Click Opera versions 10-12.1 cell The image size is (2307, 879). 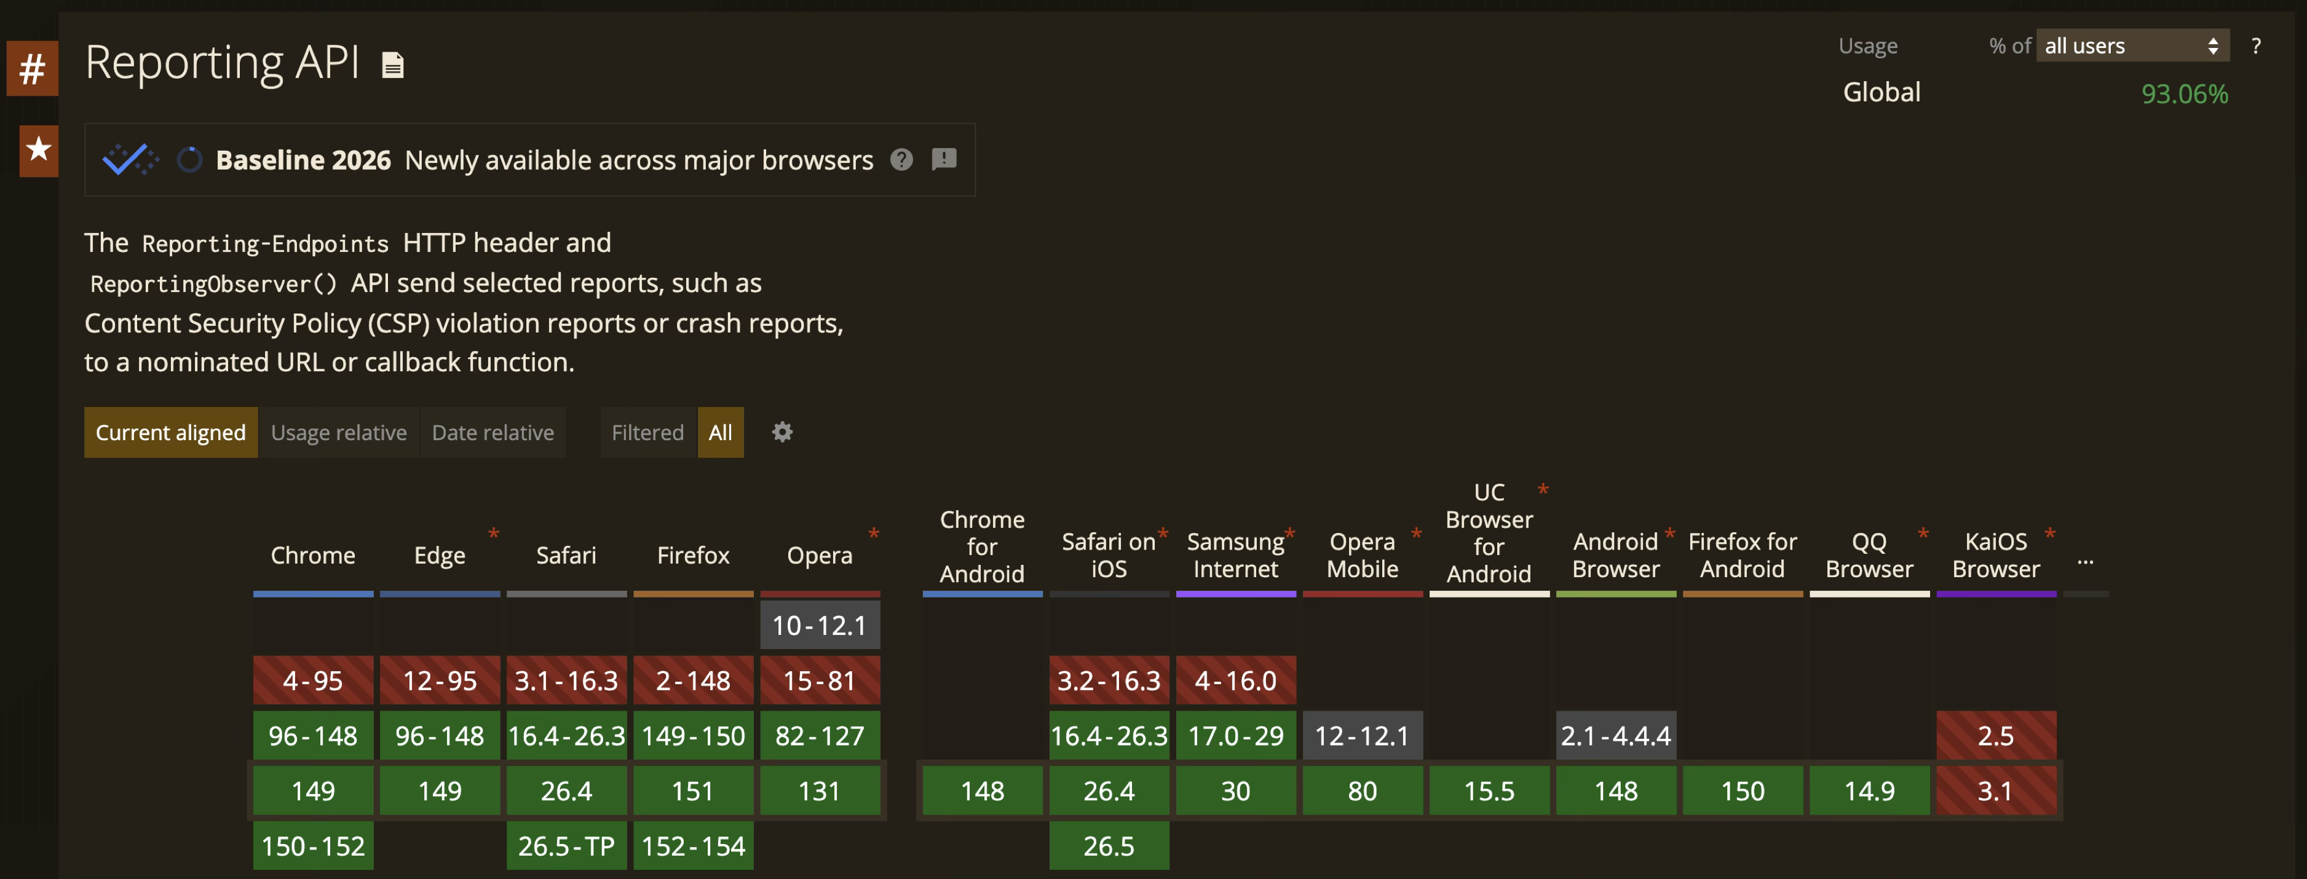coord(820,625)
